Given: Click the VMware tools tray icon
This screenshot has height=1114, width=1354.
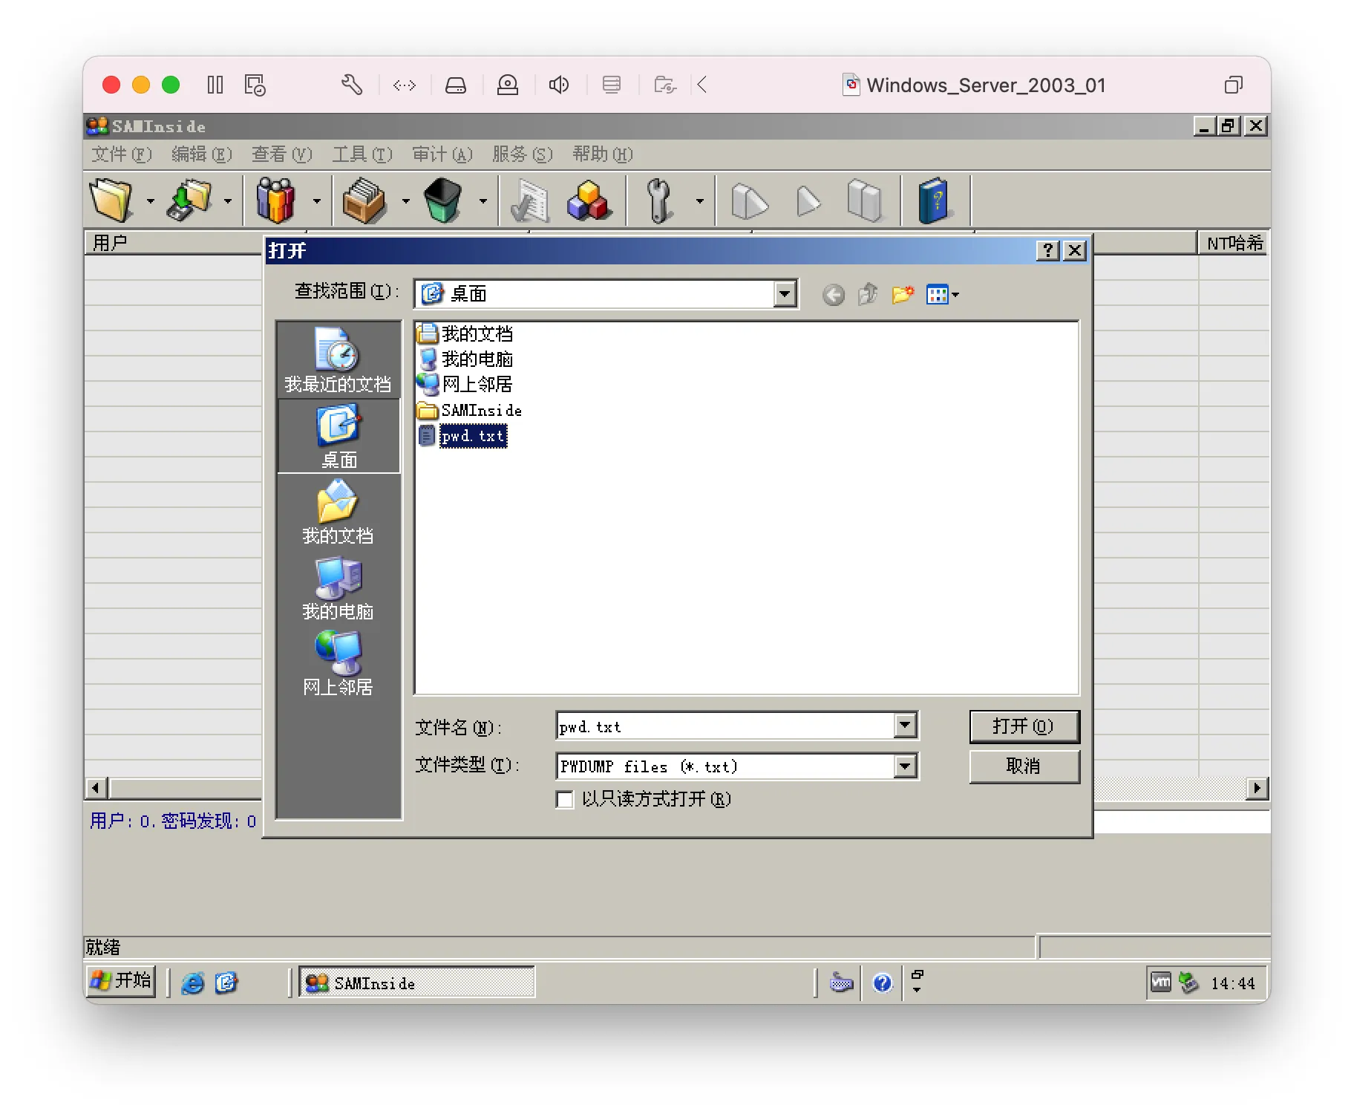Looking at the screenshot, I should [1160, 983].
